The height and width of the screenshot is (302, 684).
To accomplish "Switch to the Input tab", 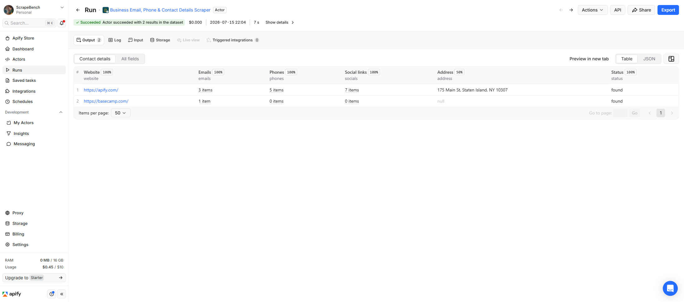I will tap(136, 40).
